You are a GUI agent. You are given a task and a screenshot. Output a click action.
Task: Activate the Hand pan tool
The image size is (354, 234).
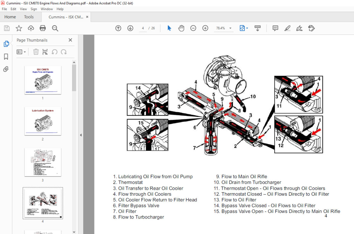[181, 28]
